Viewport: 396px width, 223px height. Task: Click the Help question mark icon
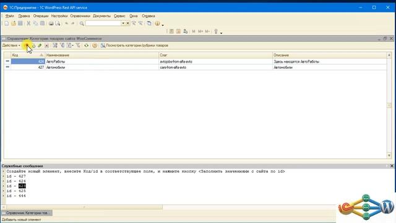click(x=95, y=45)
